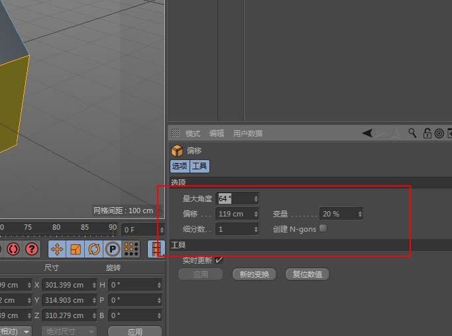The height and width of the screenshot is (336, 452).
Task: Click the rotation H field 0°
Action: tap(135, 285)
